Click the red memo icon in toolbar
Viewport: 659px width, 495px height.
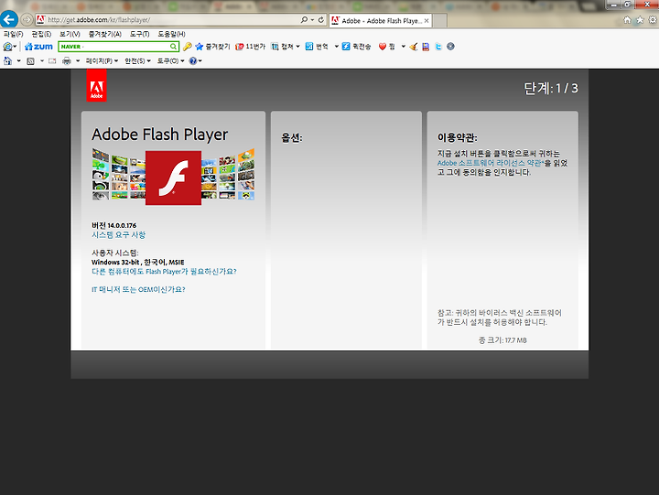tap(426, 47)
